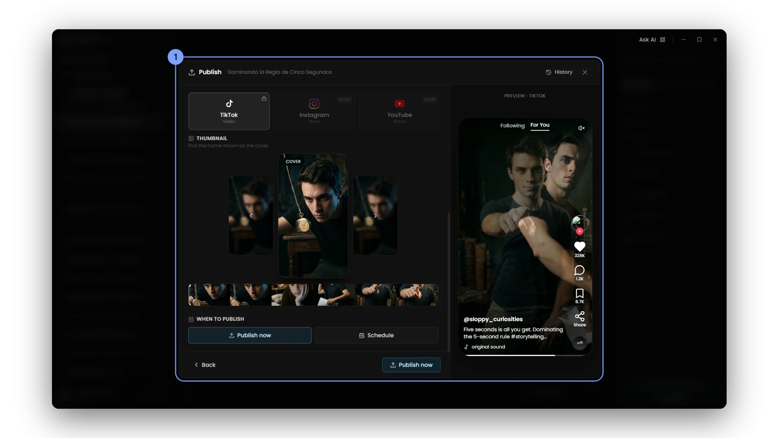This screenshot has width=779, height=438.
Task: Choose the left dimmed cover frame
Action: coord(251,215)
